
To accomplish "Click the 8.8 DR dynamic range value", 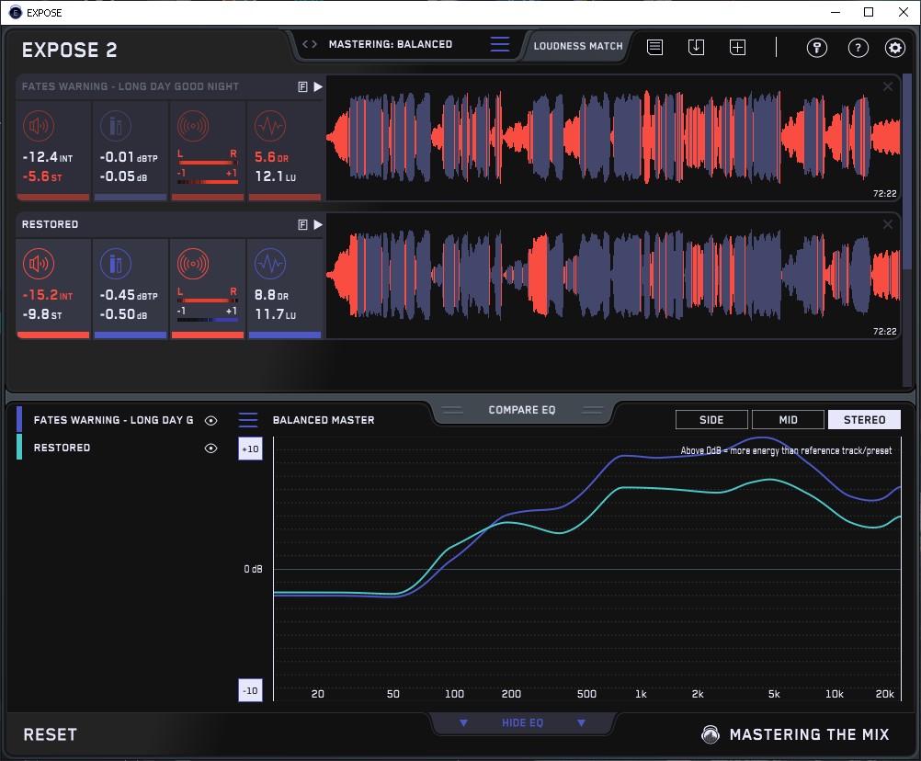I will coord(271,295).
